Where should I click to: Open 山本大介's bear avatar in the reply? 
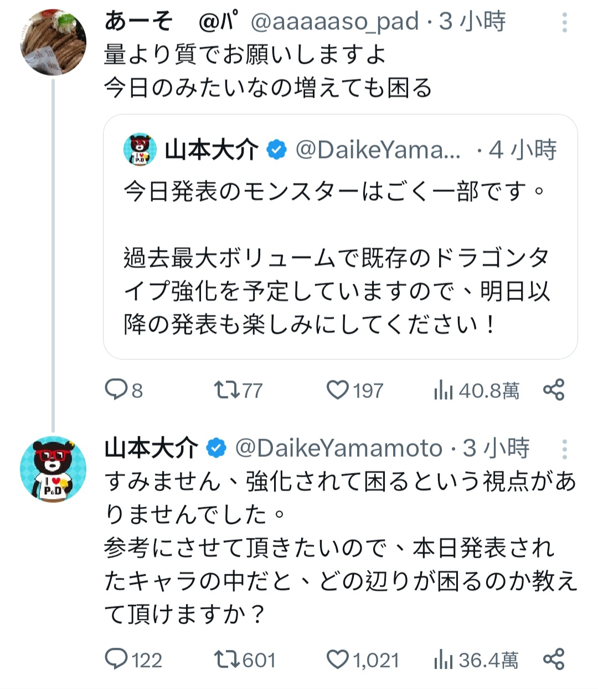click(53, 469)
